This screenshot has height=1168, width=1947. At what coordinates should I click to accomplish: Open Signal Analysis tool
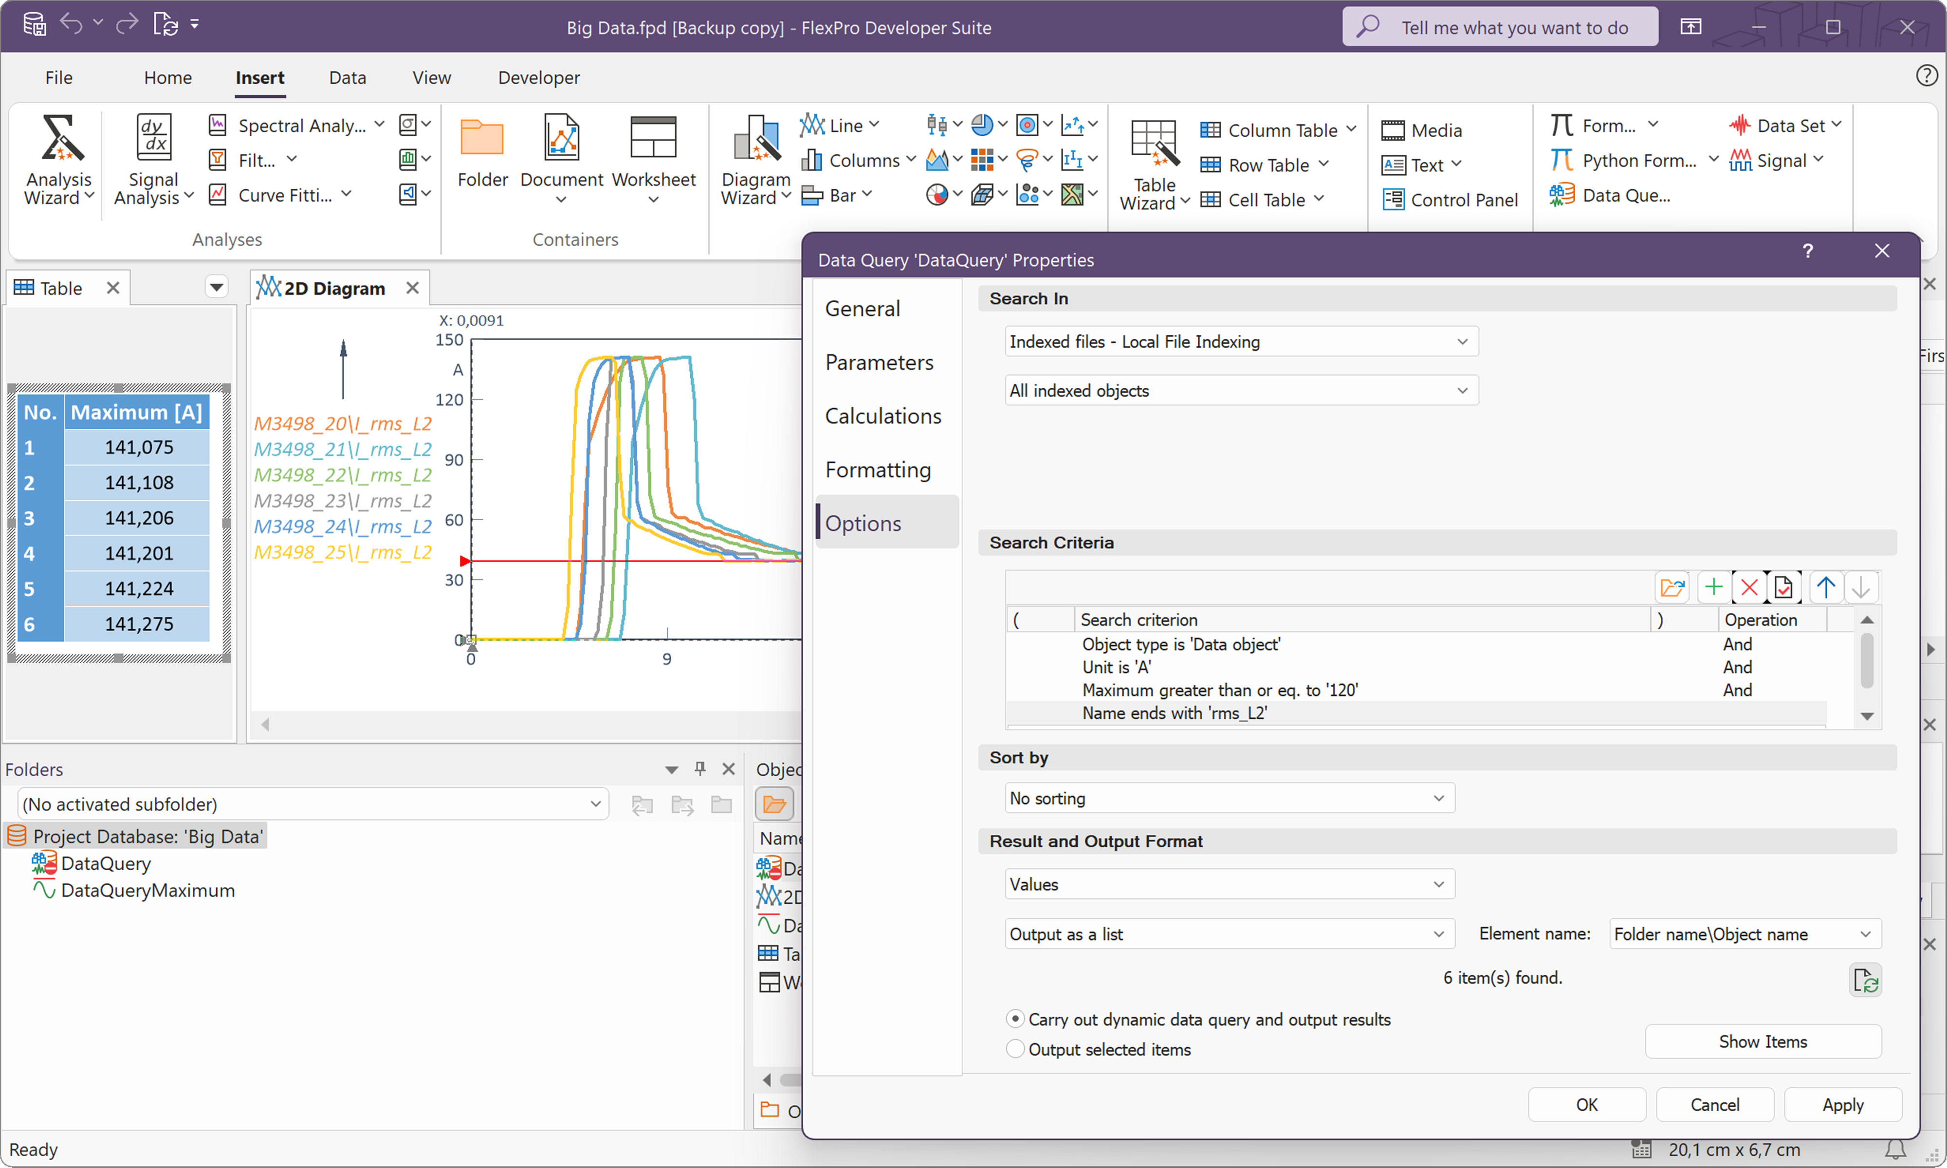(x=153, y=160)
